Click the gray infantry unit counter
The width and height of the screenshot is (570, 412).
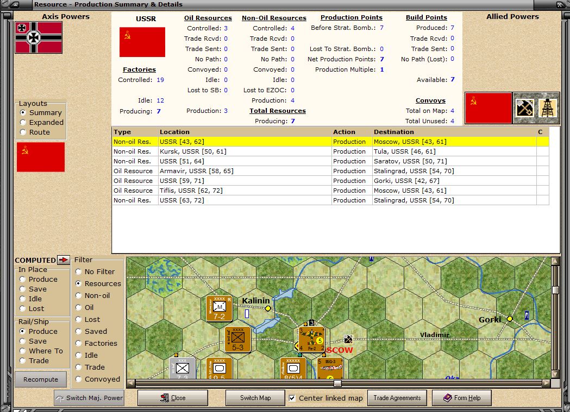183,369
